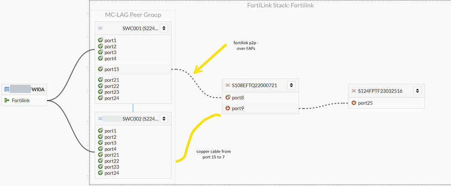Click the MC-LAG Peer Group title

coord(133,15)
